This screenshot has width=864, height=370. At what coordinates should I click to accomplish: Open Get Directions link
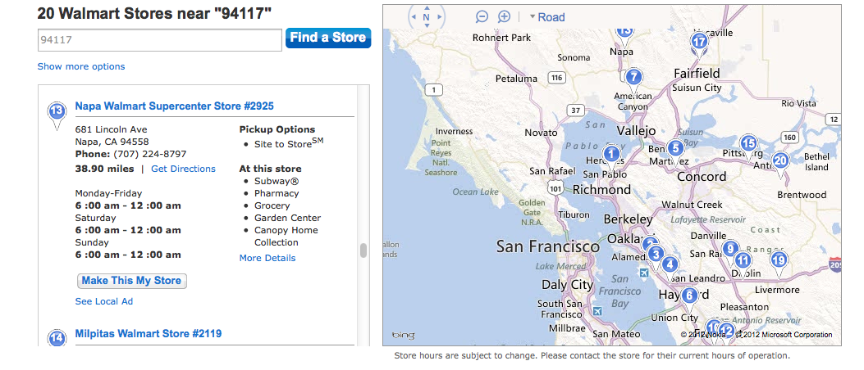(184, 169)
